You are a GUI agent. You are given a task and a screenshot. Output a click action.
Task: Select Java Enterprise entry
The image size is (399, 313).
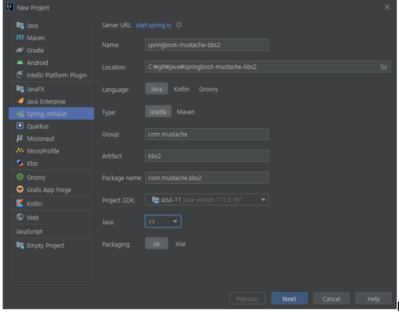coord(51,101)
